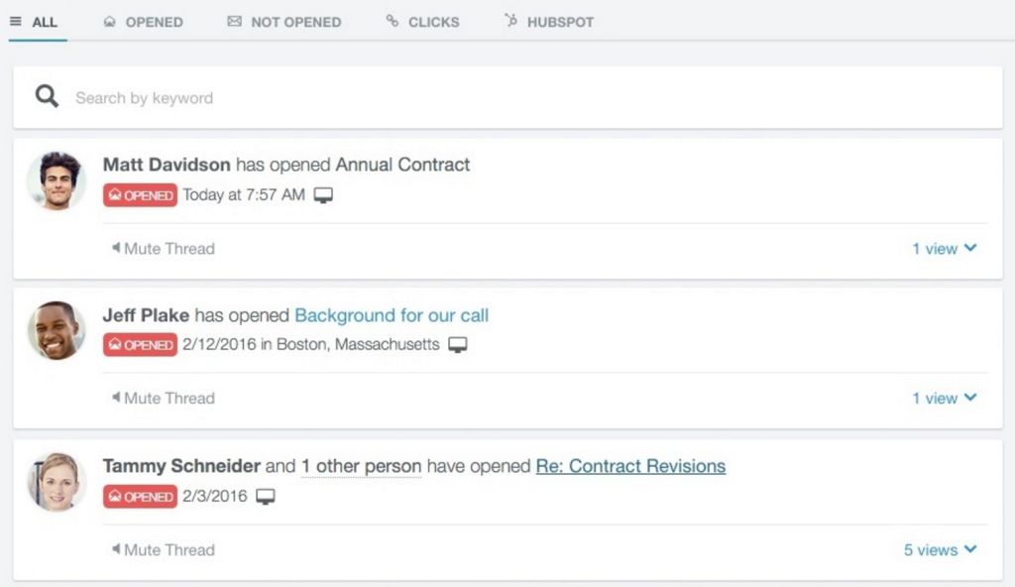Image resolution: width=1015 pixels, height=587 pixels.
Task: Expand 1 view on Matt Davidson entry
Action: coord(945,248)
